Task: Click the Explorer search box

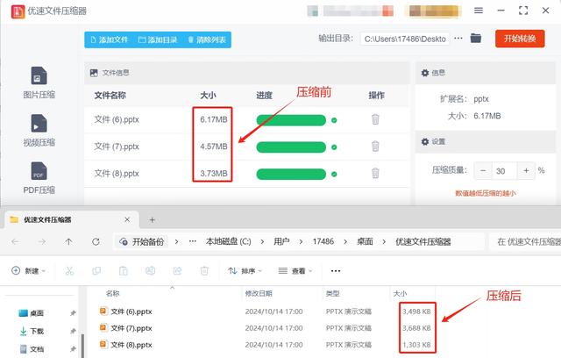Action: tap(525, 242)
